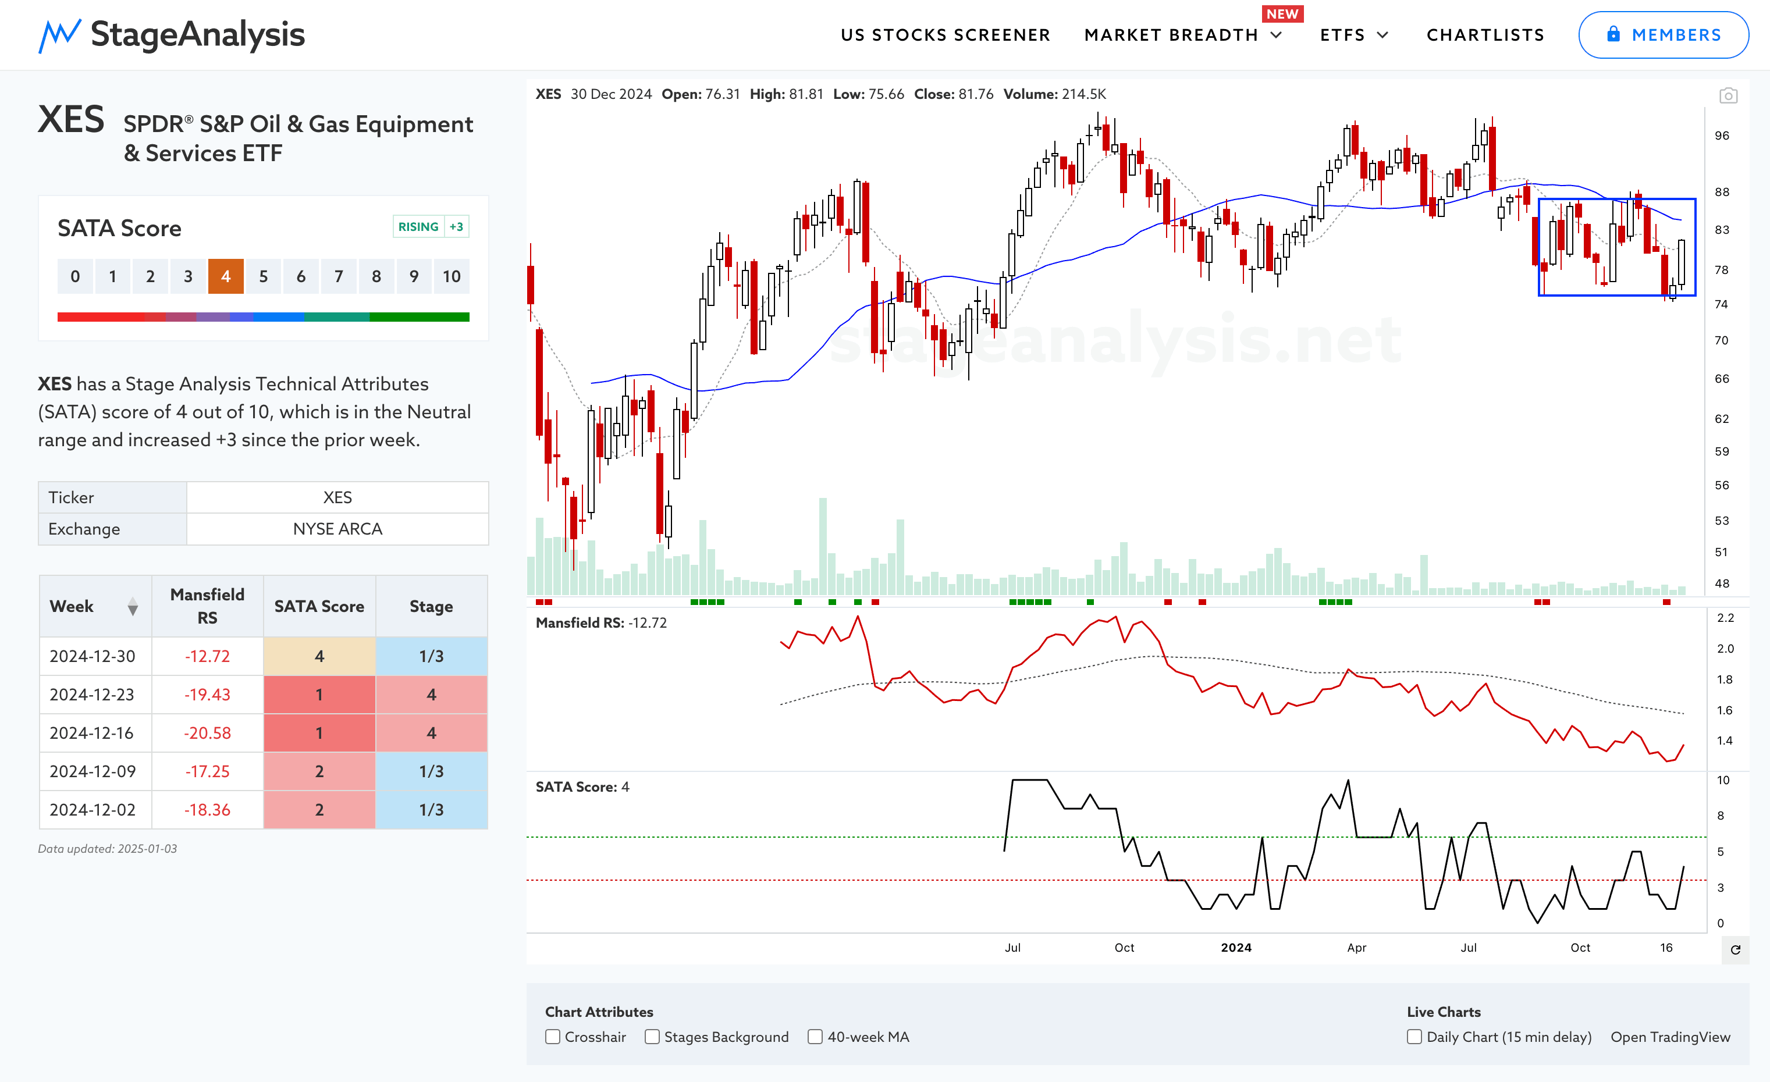The image size is (1770, 1082).
Task: Click the chart reset refresh icon
Action: click(x=1735, y=949)
